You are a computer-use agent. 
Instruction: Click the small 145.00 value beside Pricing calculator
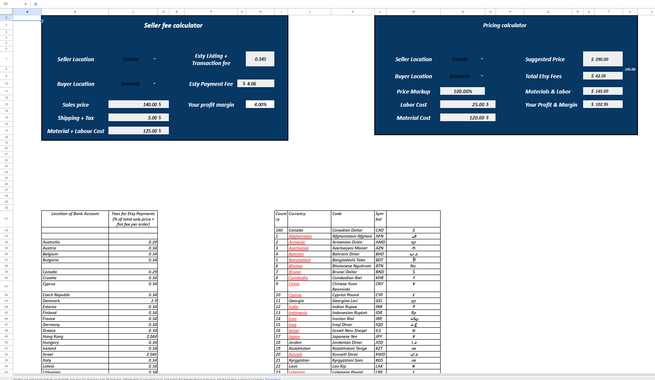[630, 69]
